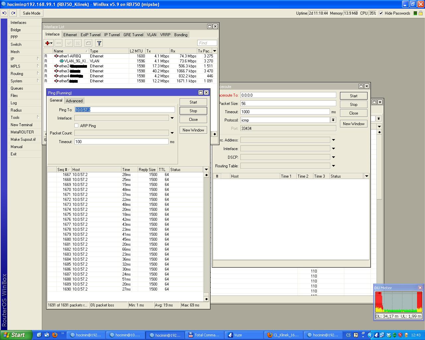The width and height of the screenshot is (425, 340).
Task: Click the Ping results scroll down arrow
Action: tap(206, 299)
